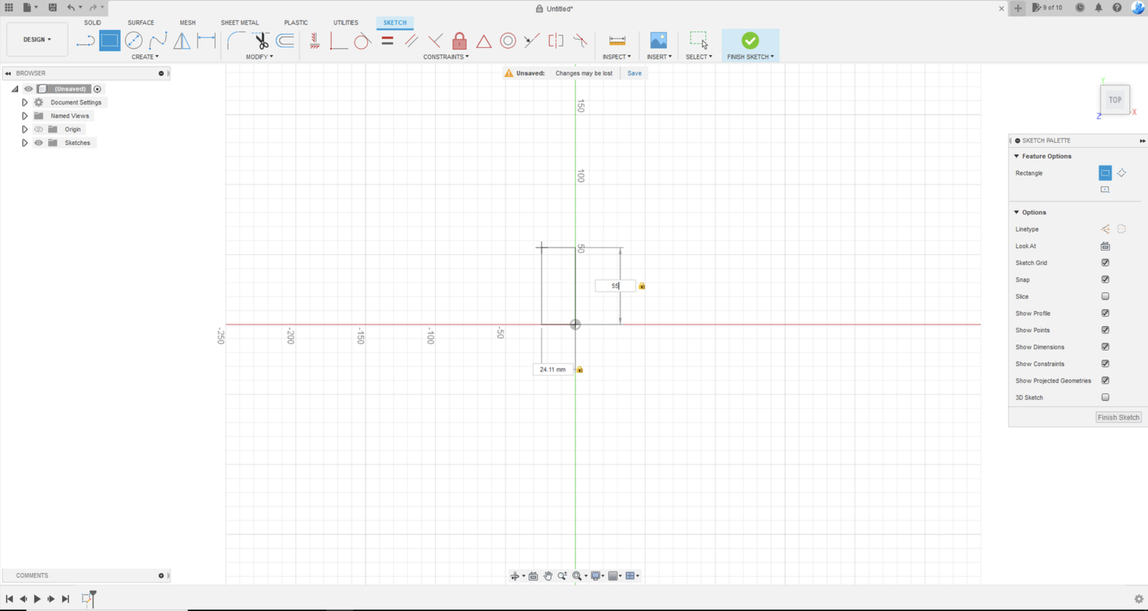Activate the Trim tool in Modify
Screen dimensions: 1148x611
point(261,40)
